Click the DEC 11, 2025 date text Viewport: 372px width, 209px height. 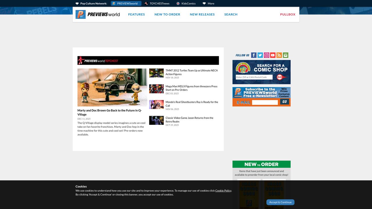[84, 119]
